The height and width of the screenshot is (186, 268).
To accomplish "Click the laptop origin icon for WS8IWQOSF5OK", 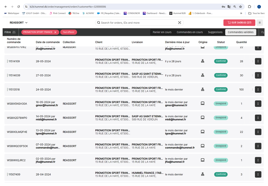I will pyautogui.click(x=203, y=146).
